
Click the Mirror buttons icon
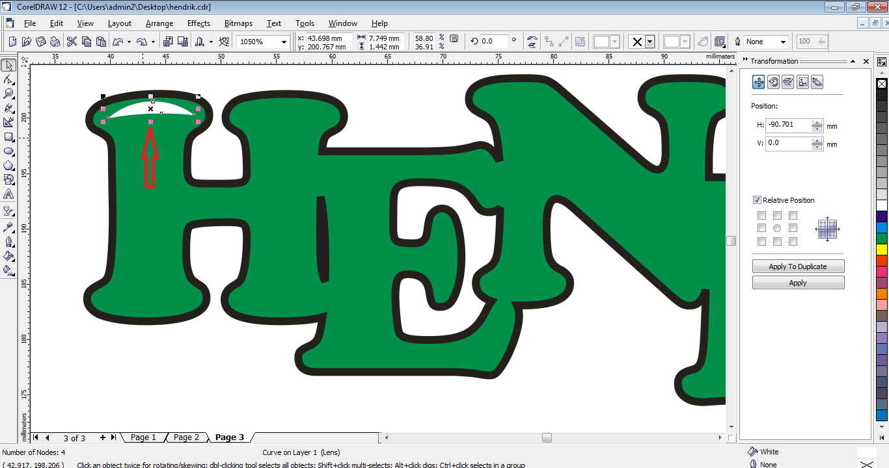[532, 42]
